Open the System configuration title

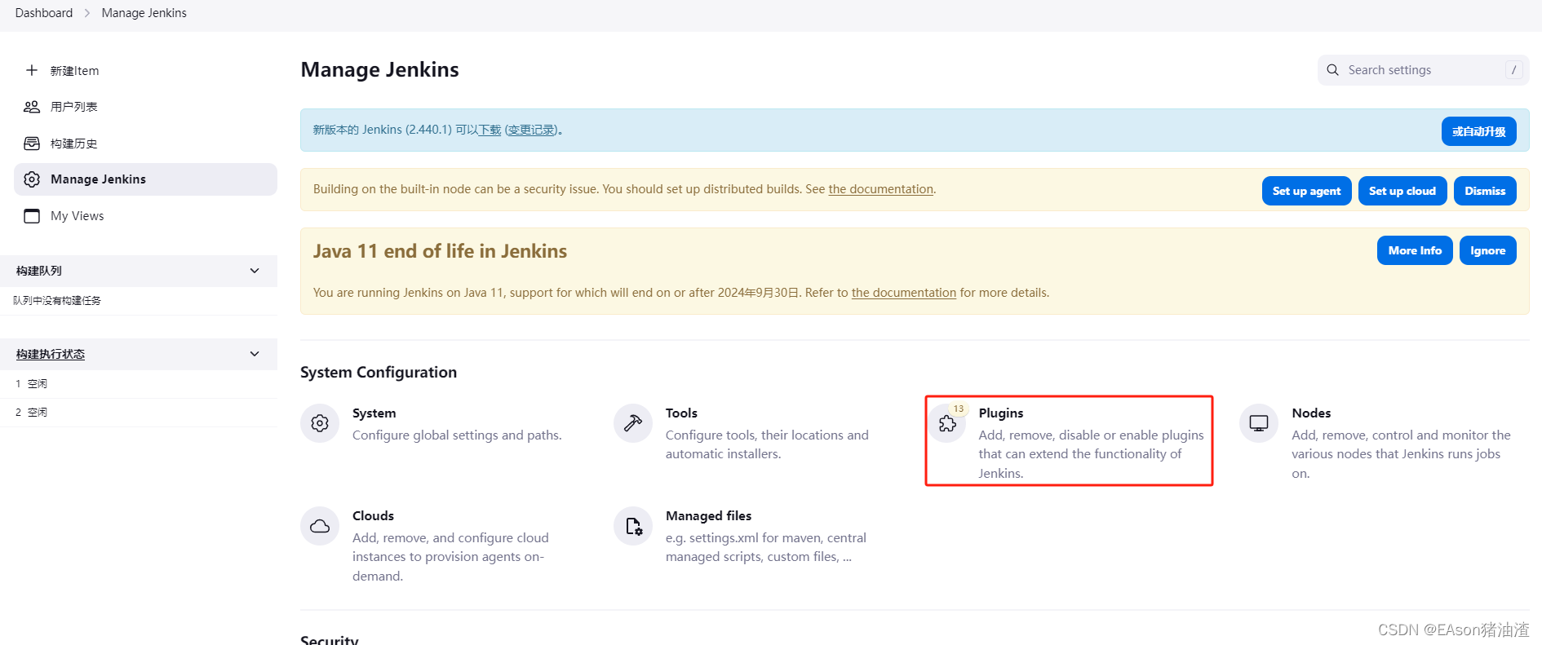point(374,413)
